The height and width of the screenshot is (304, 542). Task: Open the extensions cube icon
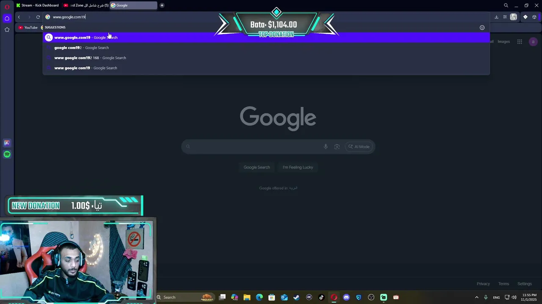coord(534,17)
